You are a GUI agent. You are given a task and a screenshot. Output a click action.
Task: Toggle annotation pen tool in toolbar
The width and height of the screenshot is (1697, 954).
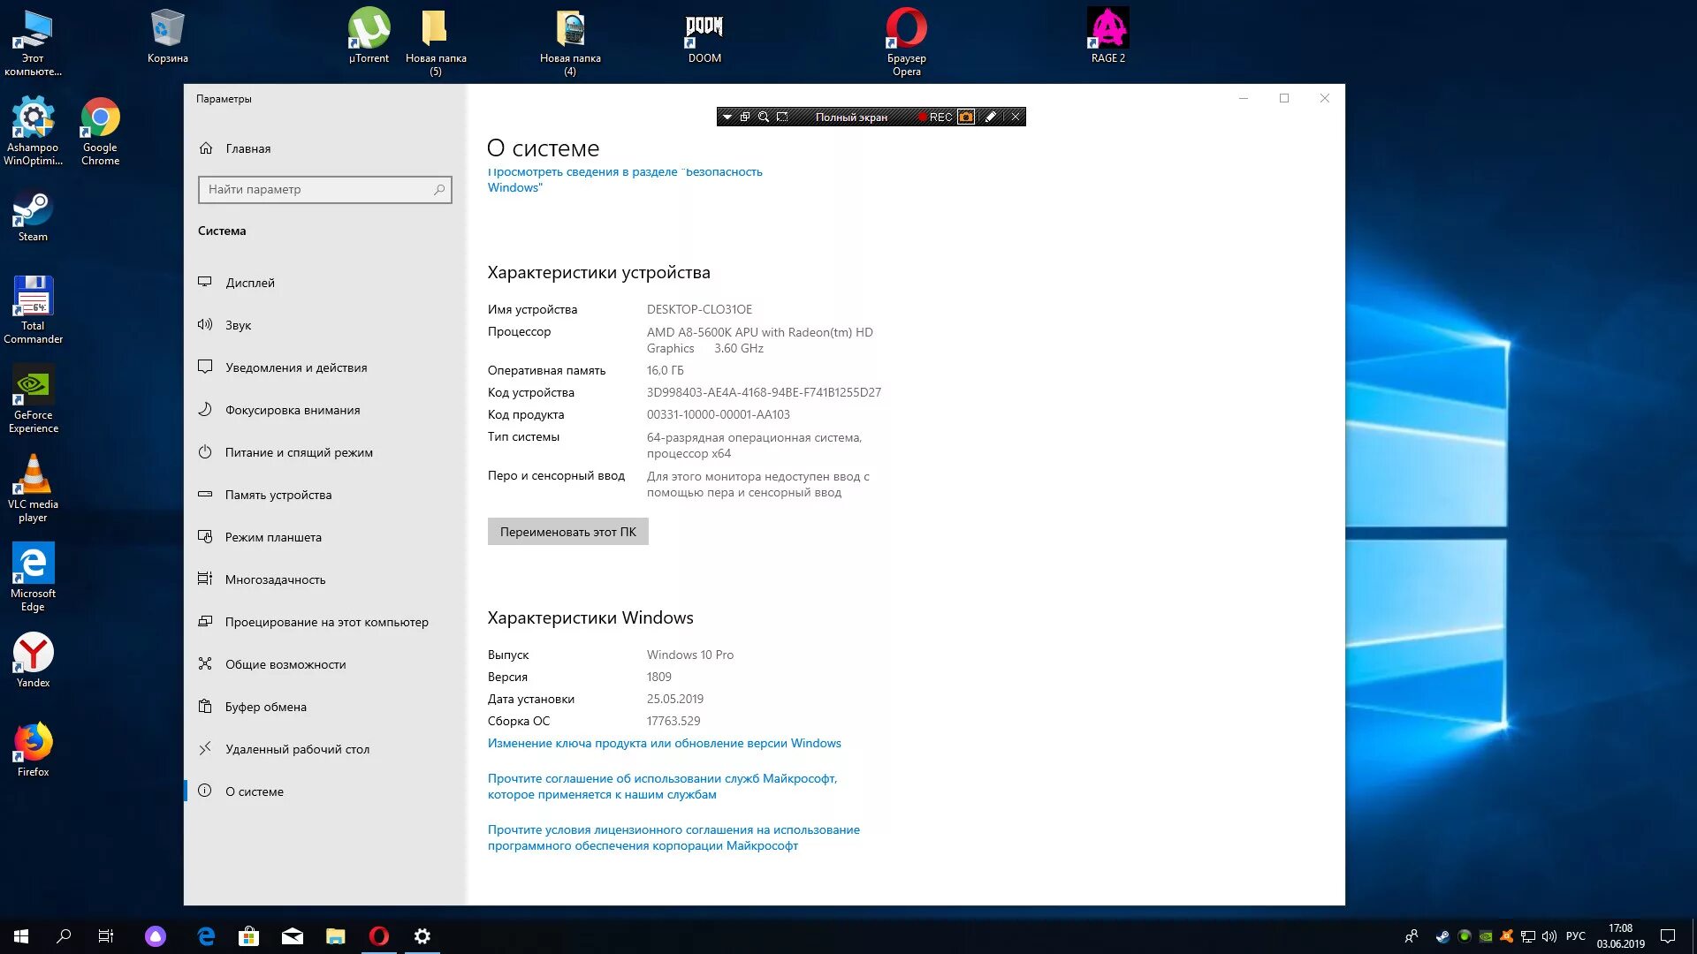(x=991, y=117)
